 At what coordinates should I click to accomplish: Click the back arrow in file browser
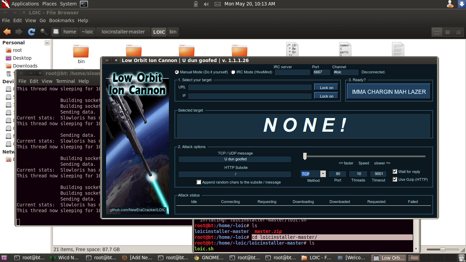click(x=7, y=32)
